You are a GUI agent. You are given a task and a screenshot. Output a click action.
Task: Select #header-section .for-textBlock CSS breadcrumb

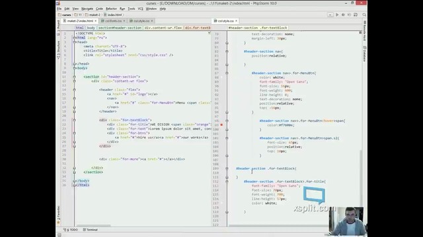[x=258, y=28]
